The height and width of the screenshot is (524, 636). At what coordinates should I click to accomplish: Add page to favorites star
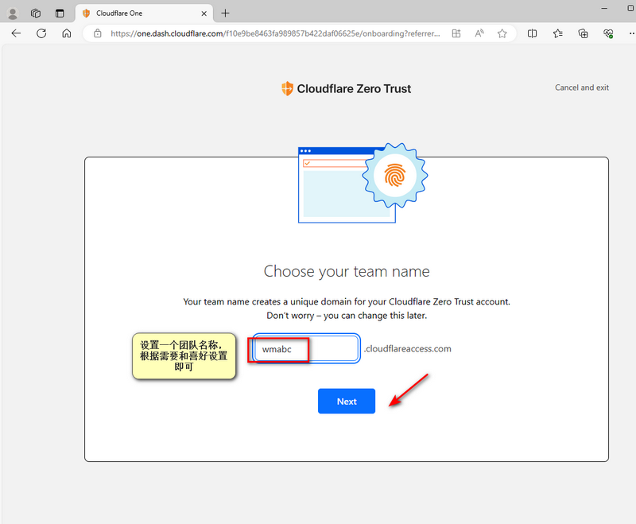tap(502, 33)
